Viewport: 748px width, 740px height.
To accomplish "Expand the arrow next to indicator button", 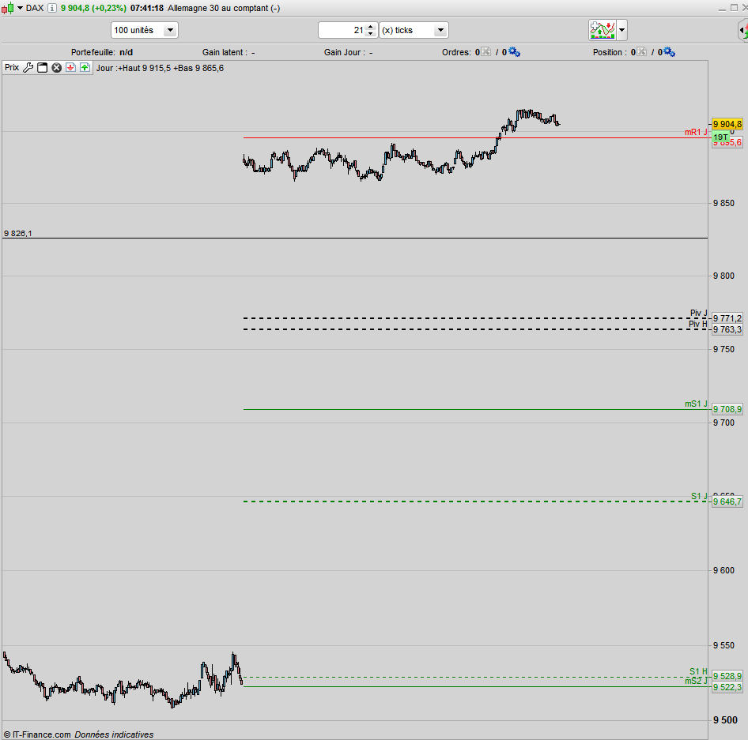I will (621, 30).
